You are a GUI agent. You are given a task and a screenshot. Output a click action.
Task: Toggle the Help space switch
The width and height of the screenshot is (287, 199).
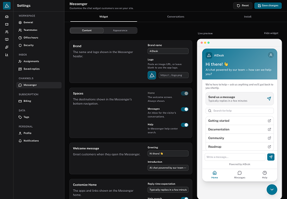point(185,125)
